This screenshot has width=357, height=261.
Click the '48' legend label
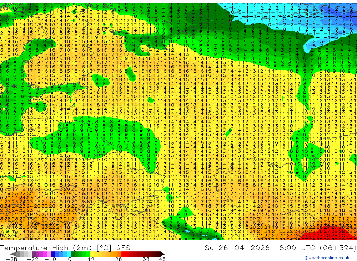pos(162,259)
